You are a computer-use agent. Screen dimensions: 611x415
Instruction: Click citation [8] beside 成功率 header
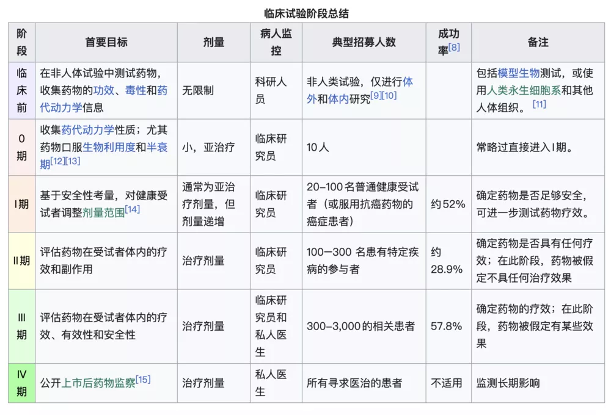click(x=454, y=47)
